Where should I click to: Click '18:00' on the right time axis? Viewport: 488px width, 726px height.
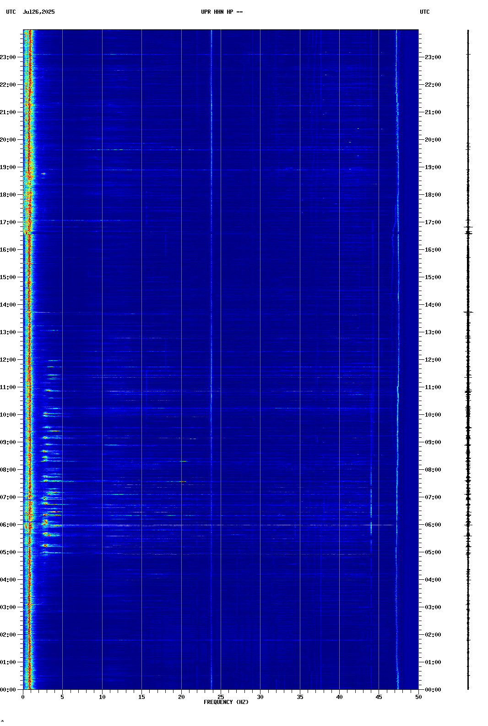click(x=433, y=195)
